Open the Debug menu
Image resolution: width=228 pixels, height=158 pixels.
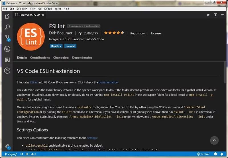pyautogui.click(x=48, y=9)
